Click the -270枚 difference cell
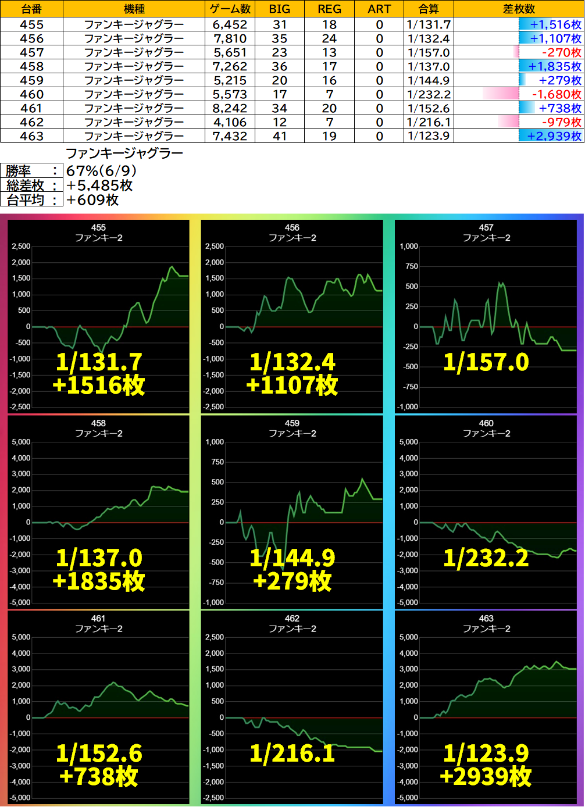Screen dimensions: 585x807 [519, 52]
